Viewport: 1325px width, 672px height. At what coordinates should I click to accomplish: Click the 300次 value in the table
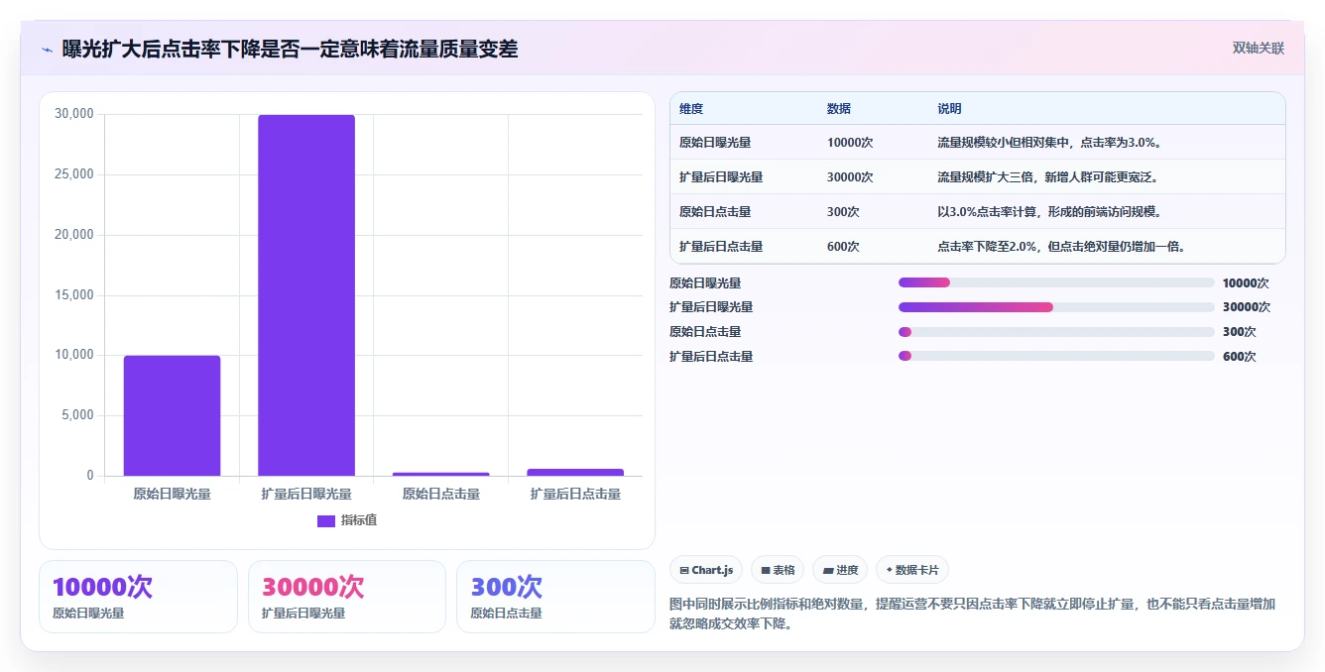pyautogui.click(x=843, y=212)
